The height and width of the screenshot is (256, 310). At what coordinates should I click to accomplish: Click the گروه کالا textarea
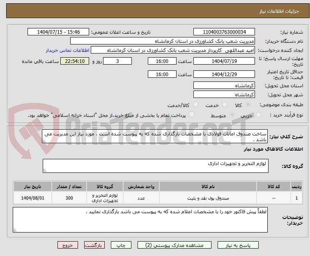(156, 166)
